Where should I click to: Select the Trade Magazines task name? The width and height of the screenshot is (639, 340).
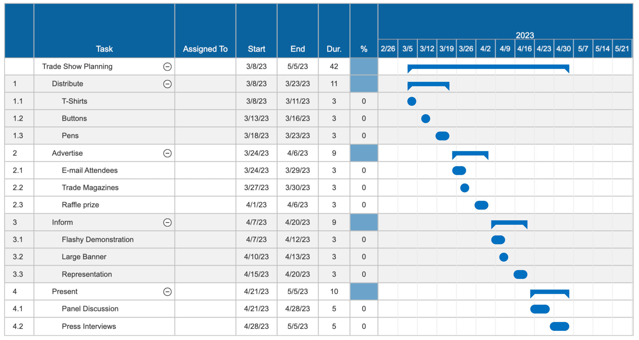90,188
